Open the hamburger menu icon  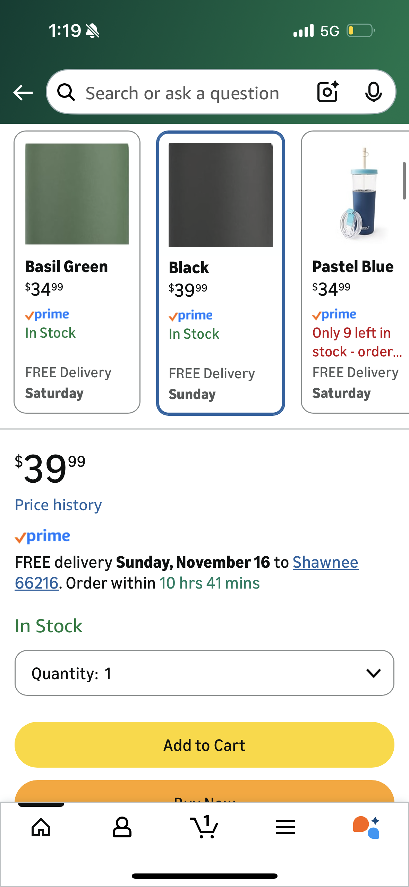pyautogui.click(x=286, y=827)
